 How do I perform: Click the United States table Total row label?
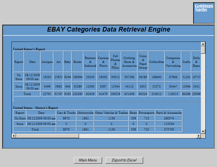pyautogui.click(x=27, y=94)
